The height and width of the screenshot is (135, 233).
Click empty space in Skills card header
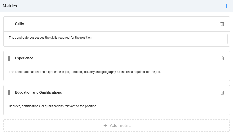118,24
